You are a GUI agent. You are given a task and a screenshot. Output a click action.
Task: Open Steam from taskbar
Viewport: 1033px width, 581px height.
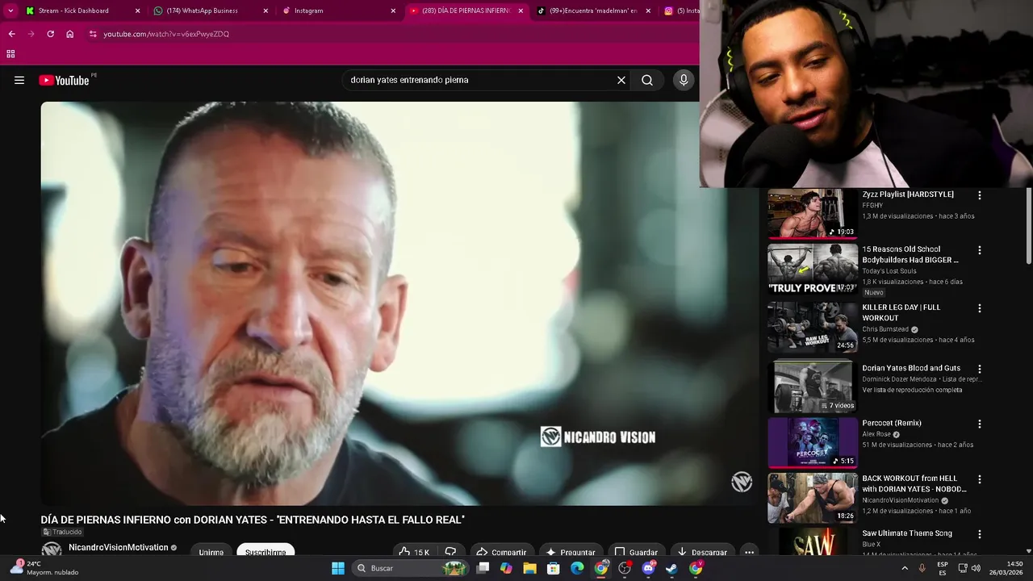click(671, 568)
